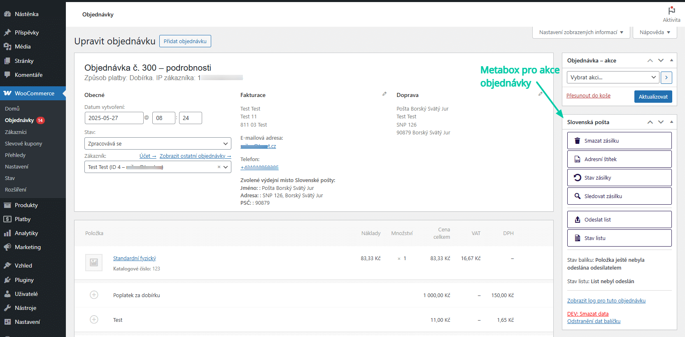
Task: Click the Nástěnka dashboard icon
Action: [x=7, y=14]
